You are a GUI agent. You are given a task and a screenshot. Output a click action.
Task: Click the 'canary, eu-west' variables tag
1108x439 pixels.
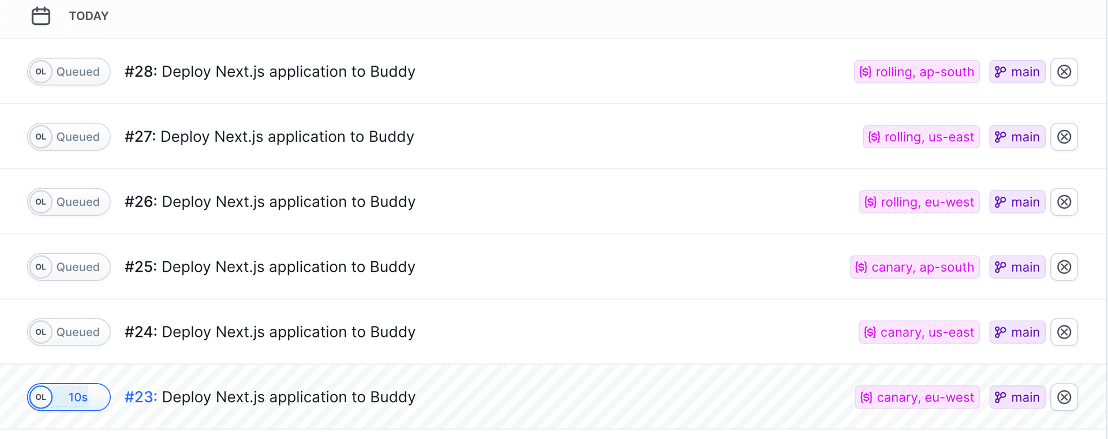pos(917,397)
